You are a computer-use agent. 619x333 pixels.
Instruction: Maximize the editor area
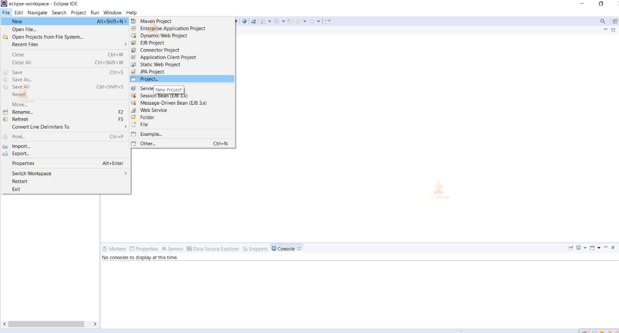point(614,30)
